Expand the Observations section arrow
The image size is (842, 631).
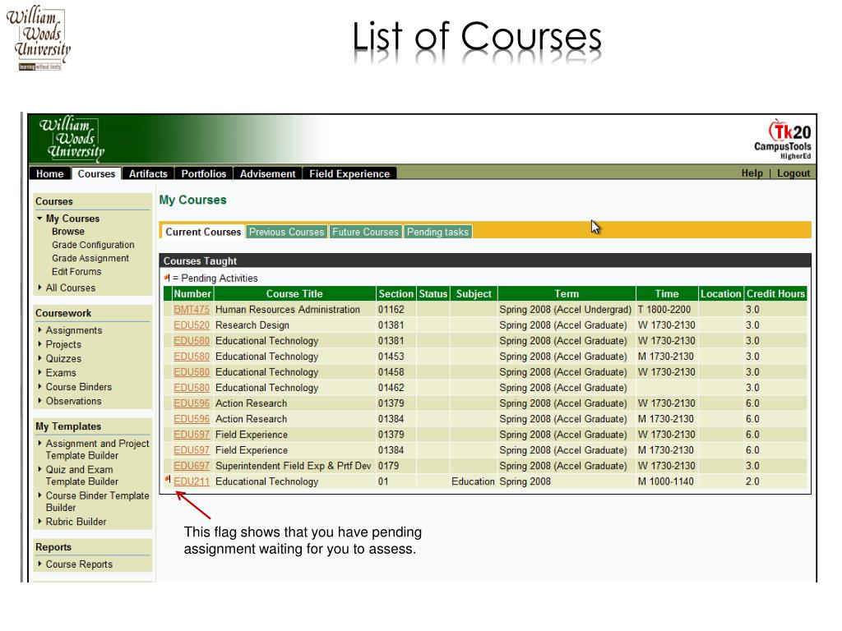[x=39, y=400]
